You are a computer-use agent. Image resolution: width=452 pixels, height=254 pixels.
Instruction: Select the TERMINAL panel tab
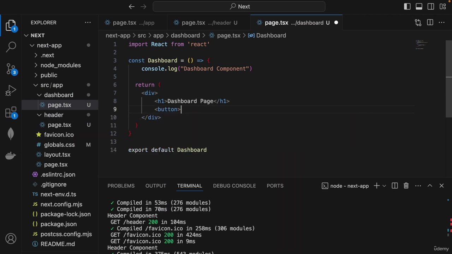coord(190,186)
